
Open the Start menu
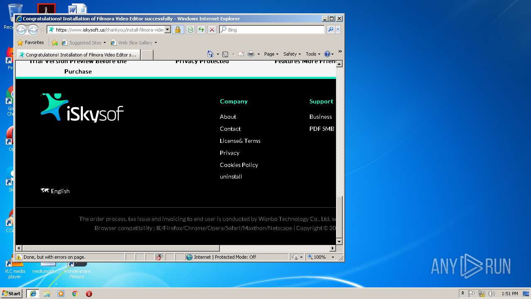pos(12,293)
